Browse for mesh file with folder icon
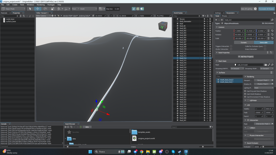 click(x=266, y=65)
